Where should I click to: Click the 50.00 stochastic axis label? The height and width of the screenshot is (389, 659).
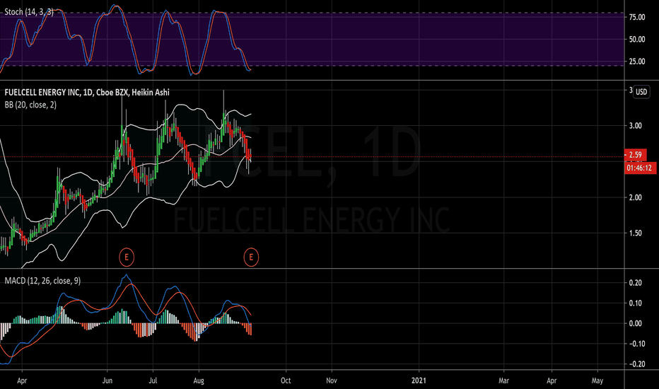pos(637,40)
